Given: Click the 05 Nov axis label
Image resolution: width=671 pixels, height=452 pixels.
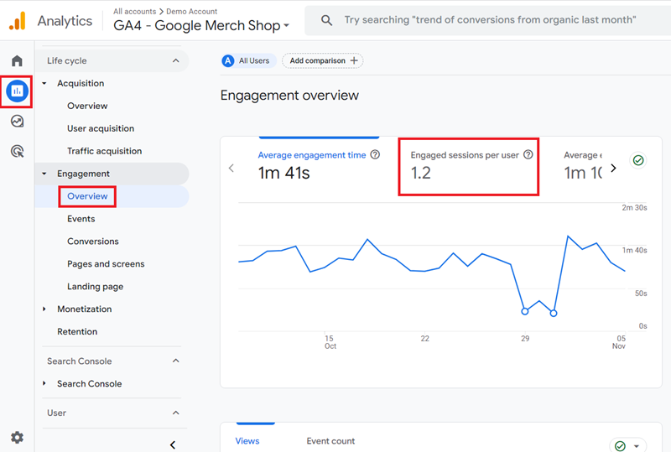Looking at the screenshot, I should pyautogui.click(x=619, y=342).
